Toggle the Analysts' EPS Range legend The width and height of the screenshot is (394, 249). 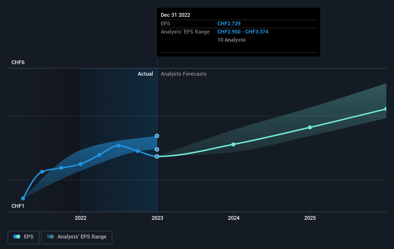(77, 237)
